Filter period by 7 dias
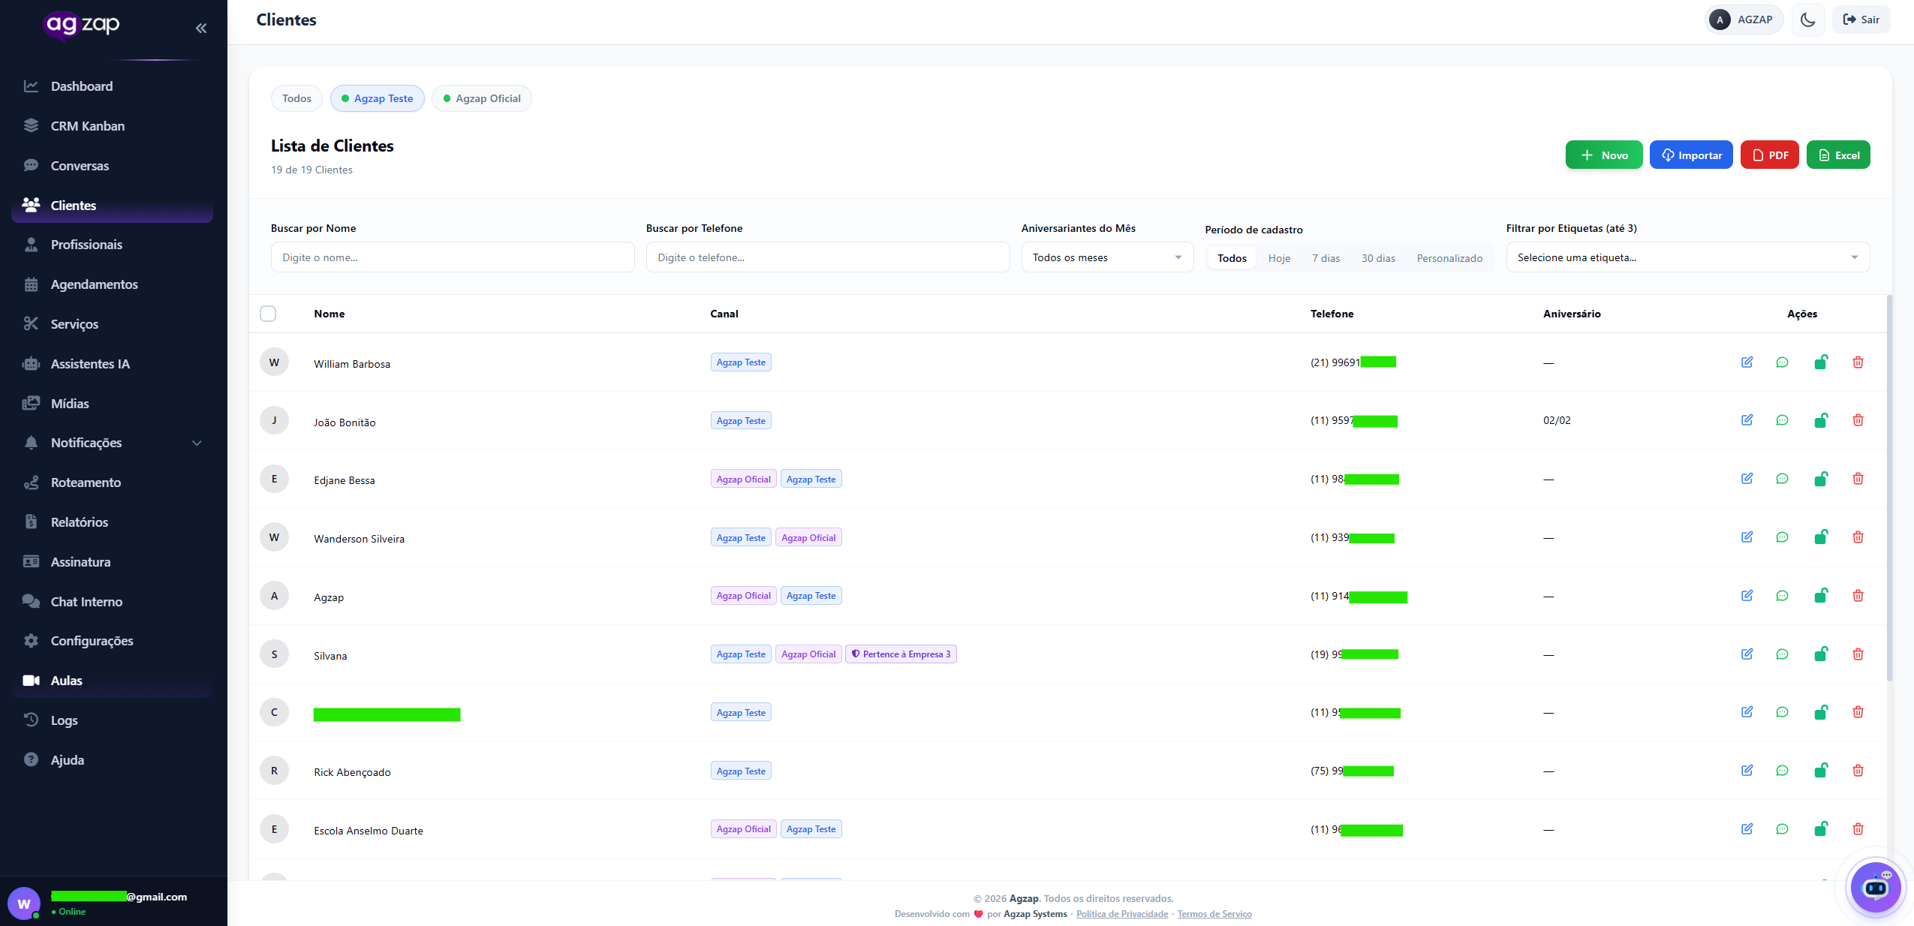This screenshot has height=926, width=1914. point(1326,258)
